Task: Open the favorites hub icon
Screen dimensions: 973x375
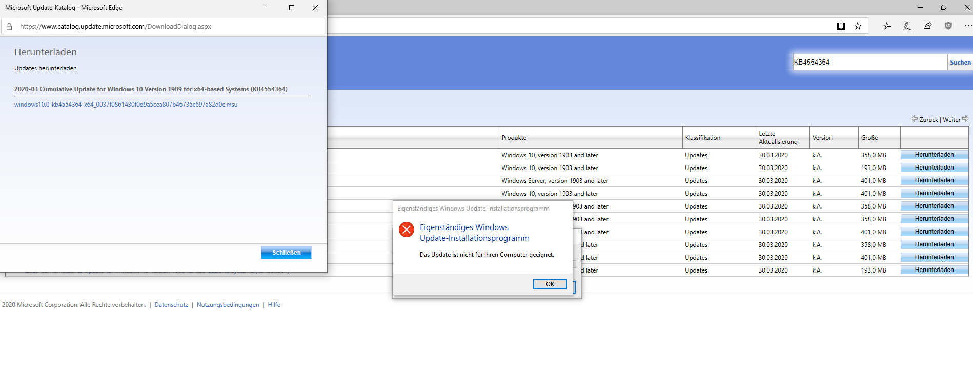Action: (x=887, y=26)
